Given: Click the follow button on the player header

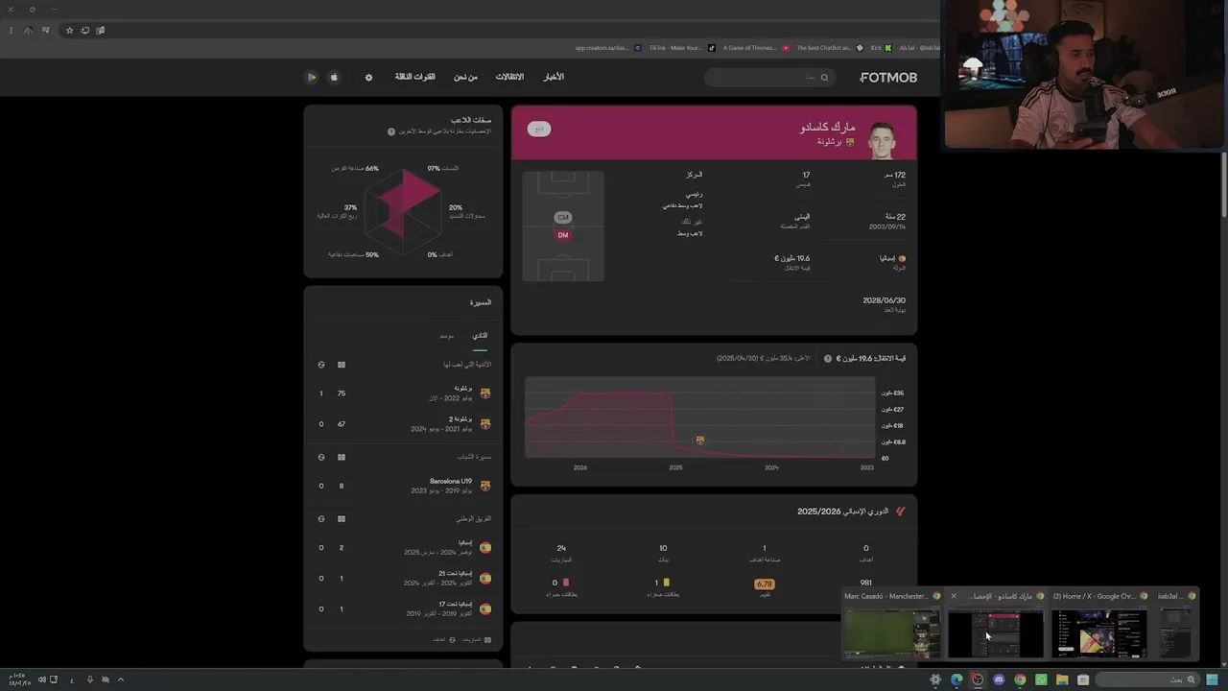Looking at the screenshot, I should click(x=539, y=129).
